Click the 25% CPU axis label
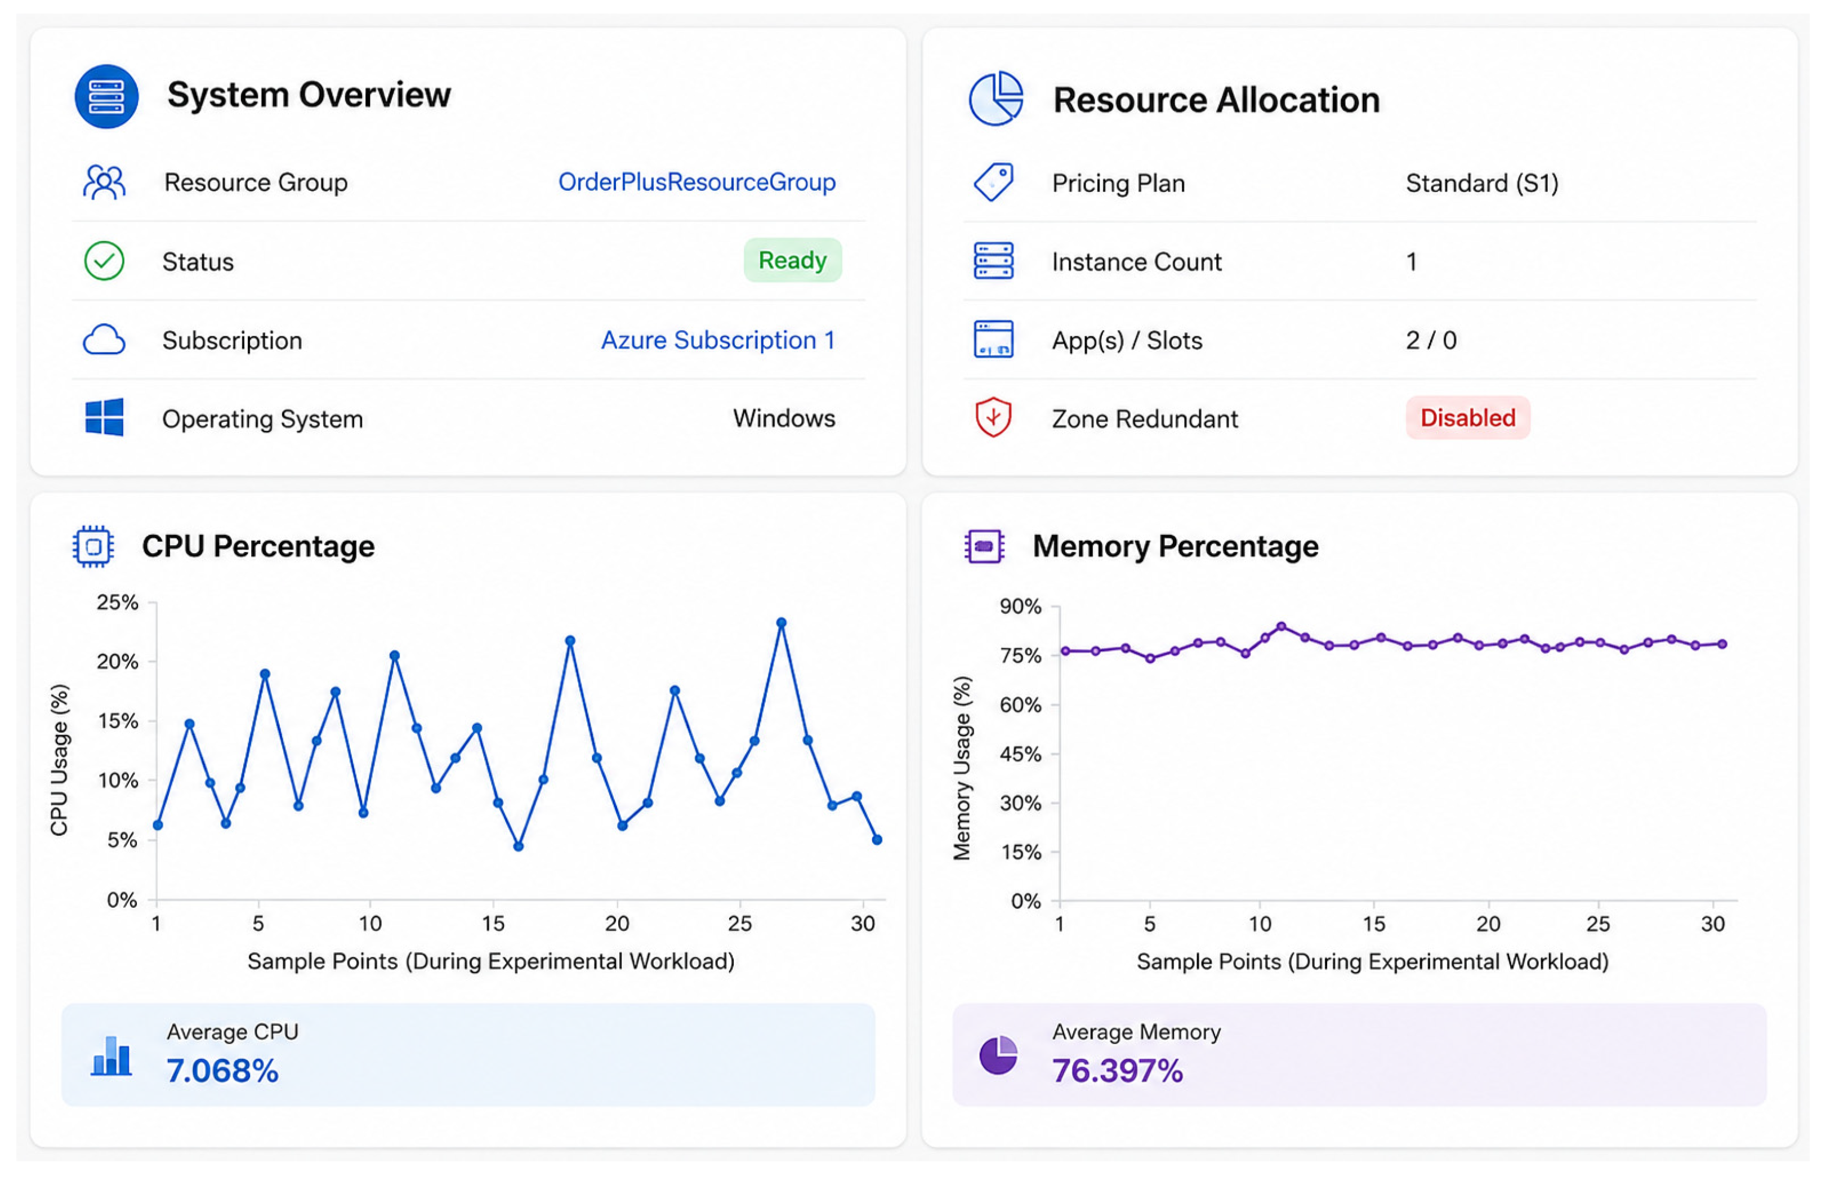This screenshot has height=1181, width=1826. point(117,603)
